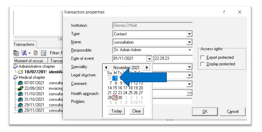Click the stacked documents icon in Transactions toolbar
This screenshot has width=262, height=132.
(x=16, y=53)
